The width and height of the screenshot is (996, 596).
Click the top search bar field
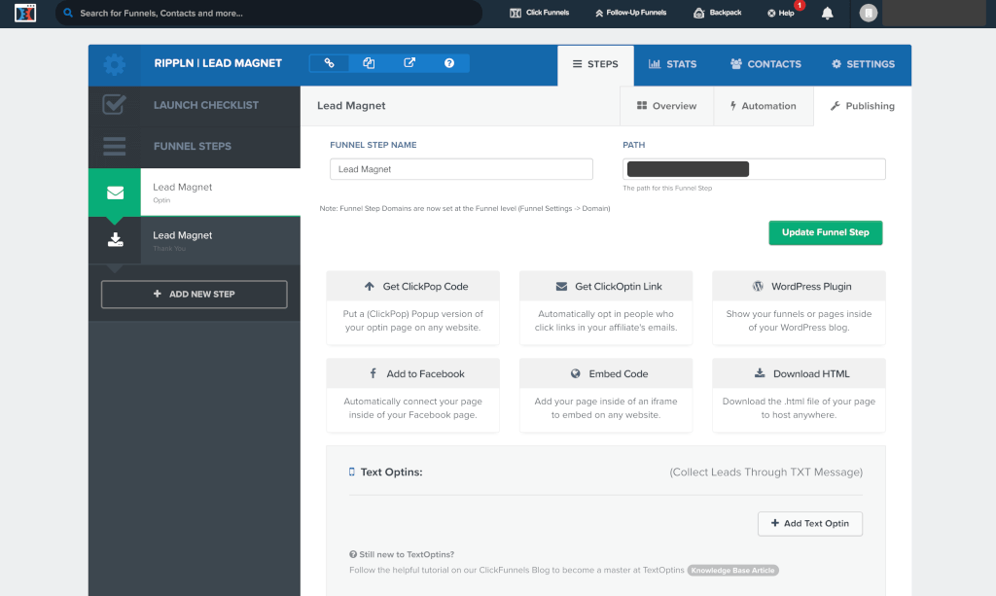pos(268,13)
